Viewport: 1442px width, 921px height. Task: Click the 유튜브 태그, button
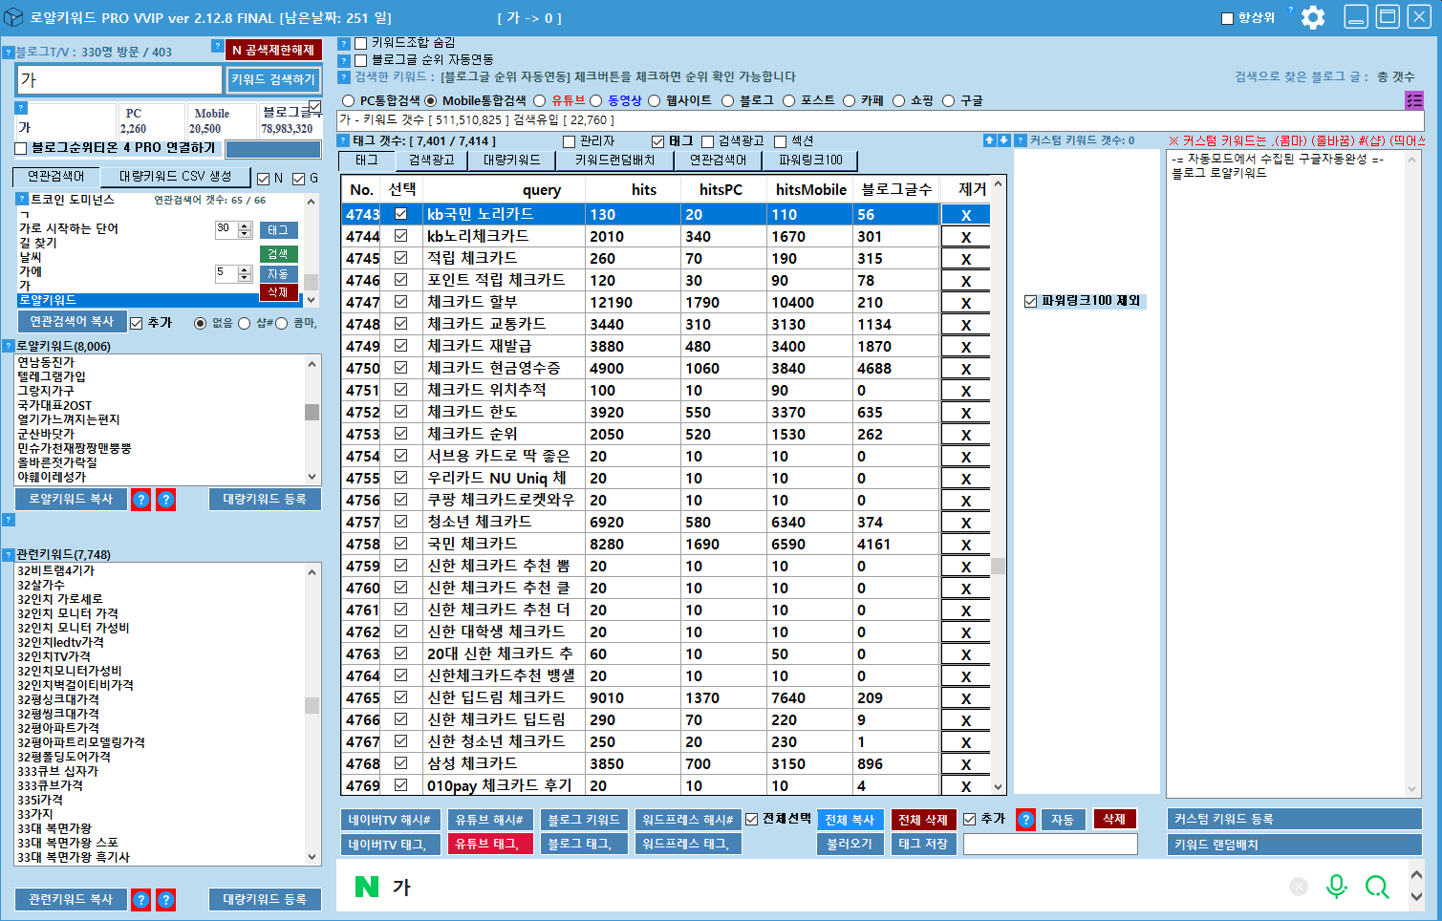(x=489, y=844)
